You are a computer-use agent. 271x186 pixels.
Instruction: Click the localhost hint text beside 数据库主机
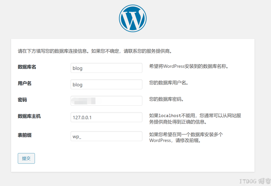point(195,119)
